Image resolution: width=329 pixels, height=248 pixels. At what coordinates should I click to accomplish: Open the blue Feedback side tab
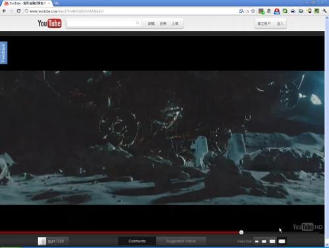(3, 52)
